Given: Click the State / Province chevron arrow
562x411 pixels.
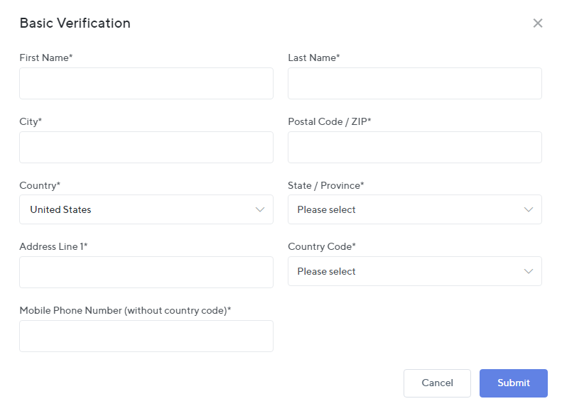Looking at the screenshot, I should pyautogui.click(x=529, y=209).
